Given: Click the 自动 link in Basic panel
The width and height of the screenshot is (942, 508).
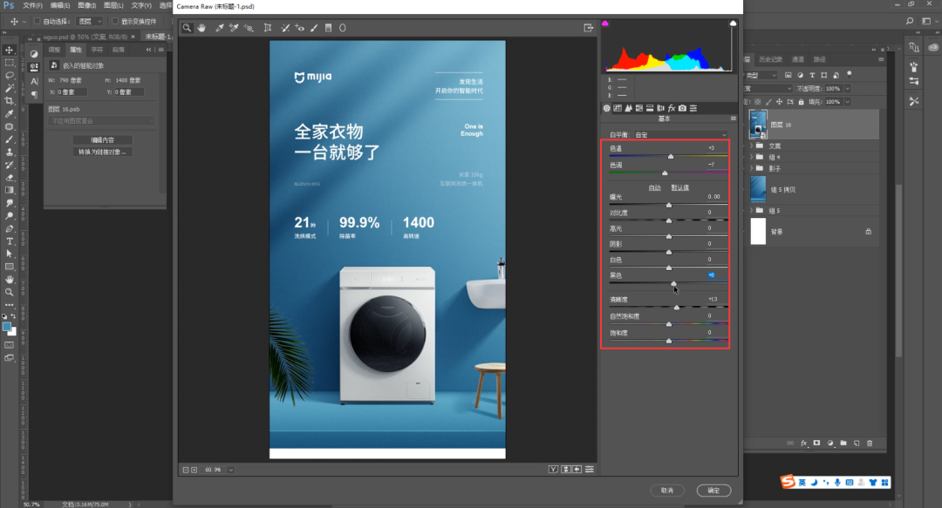Looking at the screenshot, I should point(654,188).
